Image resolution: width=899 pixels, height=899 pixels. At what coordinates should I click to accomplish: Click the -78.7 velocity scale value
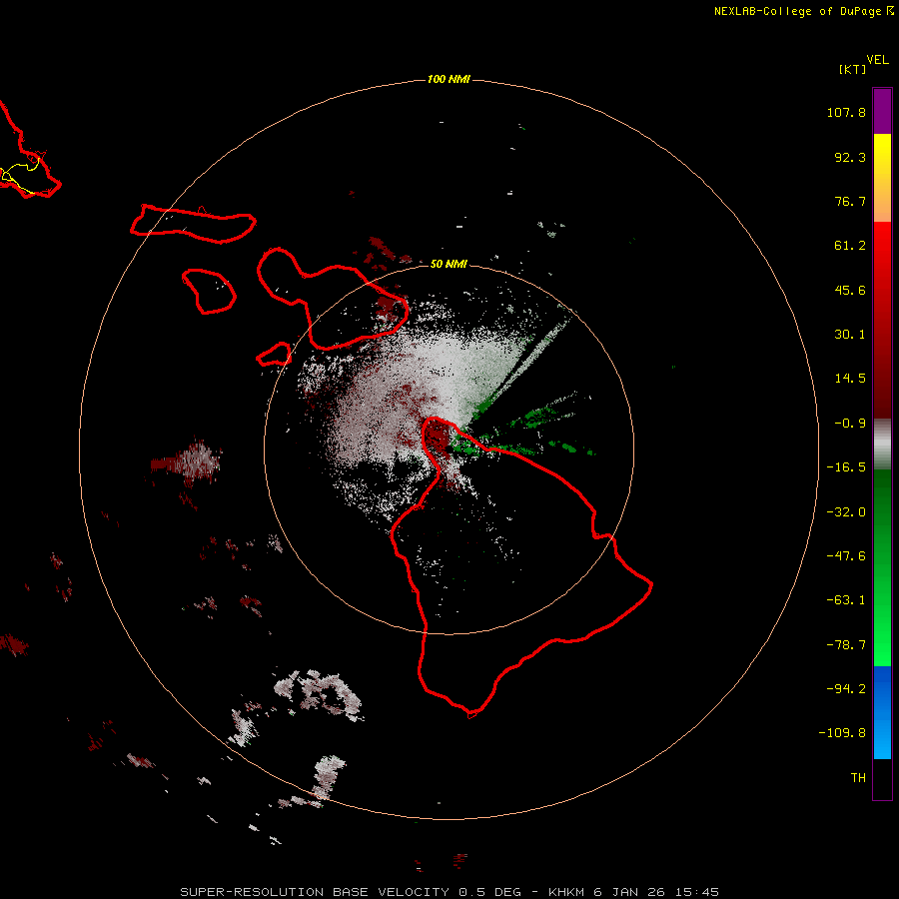click(846, 645)
